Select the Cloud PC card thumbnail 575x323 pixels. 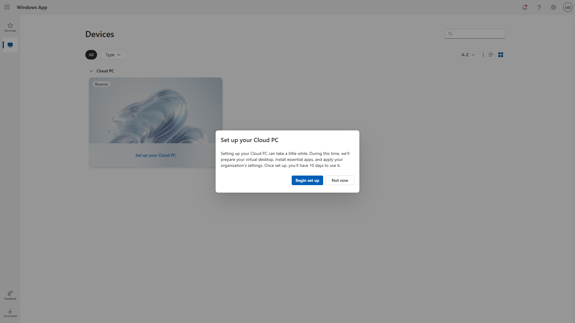pos(156,110)
